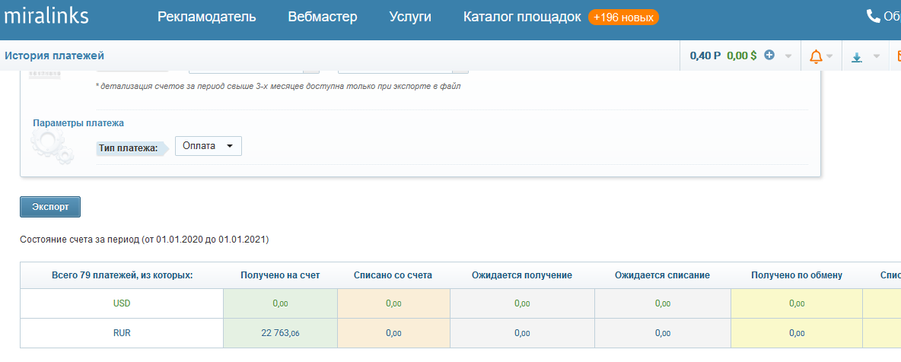
Task: Click the miralinks logo
Action: click(x=46, y=16)
